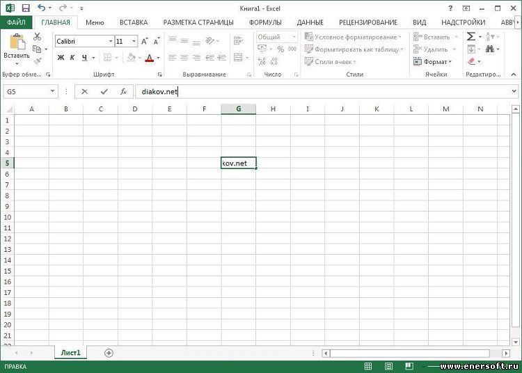Switch to the ФОРМУЛЫ tab

(x=265, y=22)
